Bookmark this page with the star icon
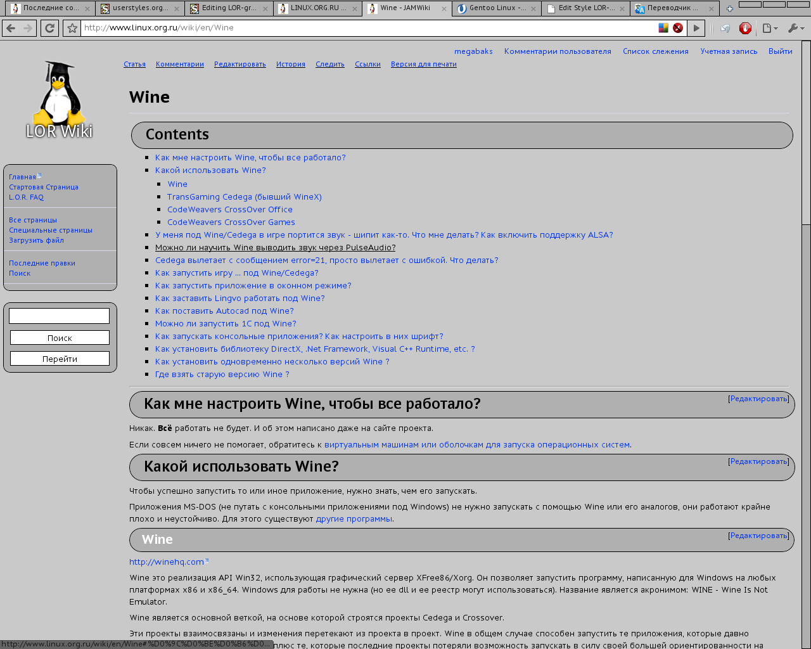 (72, 28)
